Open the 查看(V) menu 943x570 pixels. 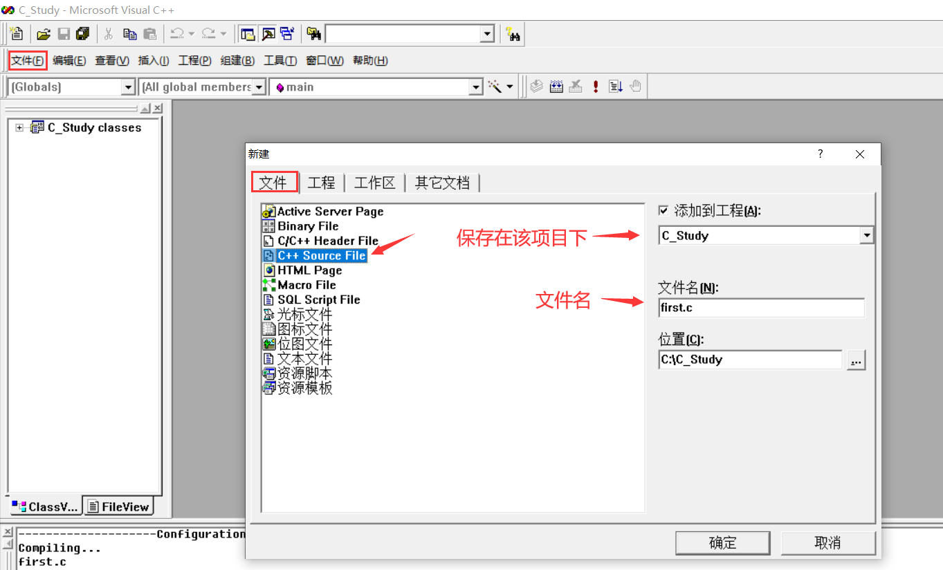[x=112, y=61]
